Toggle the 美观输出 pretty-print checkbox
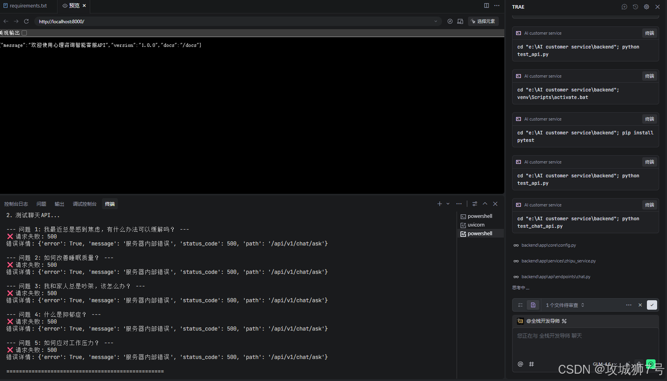This screenshot has height=381, width=667. click(x=24, y=33)
